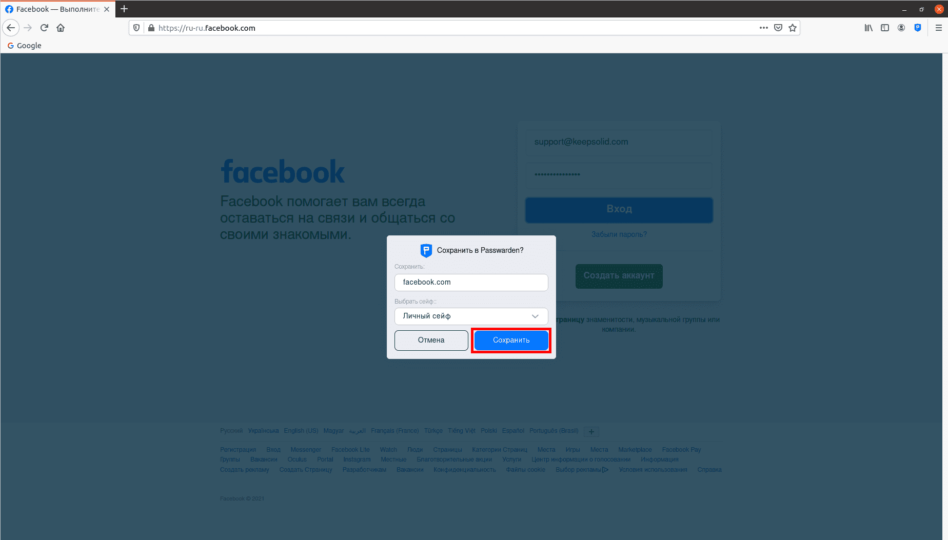Click the tracking protection shield icon

click(136, 28)
